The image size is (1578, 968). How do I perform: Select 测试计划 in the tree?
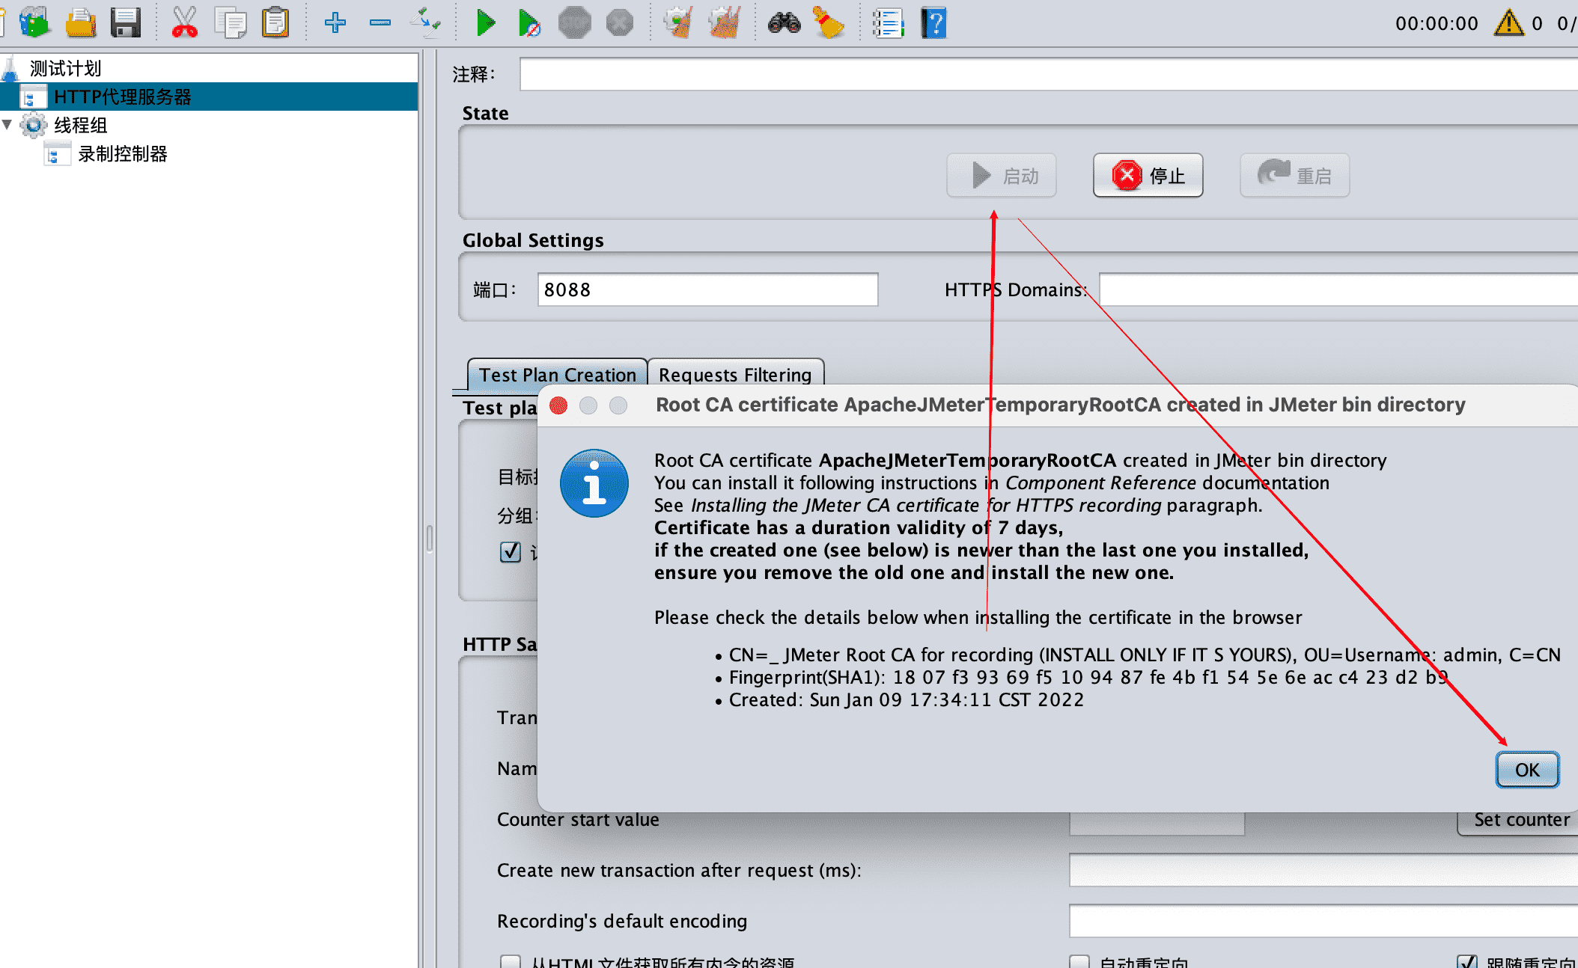65,69
